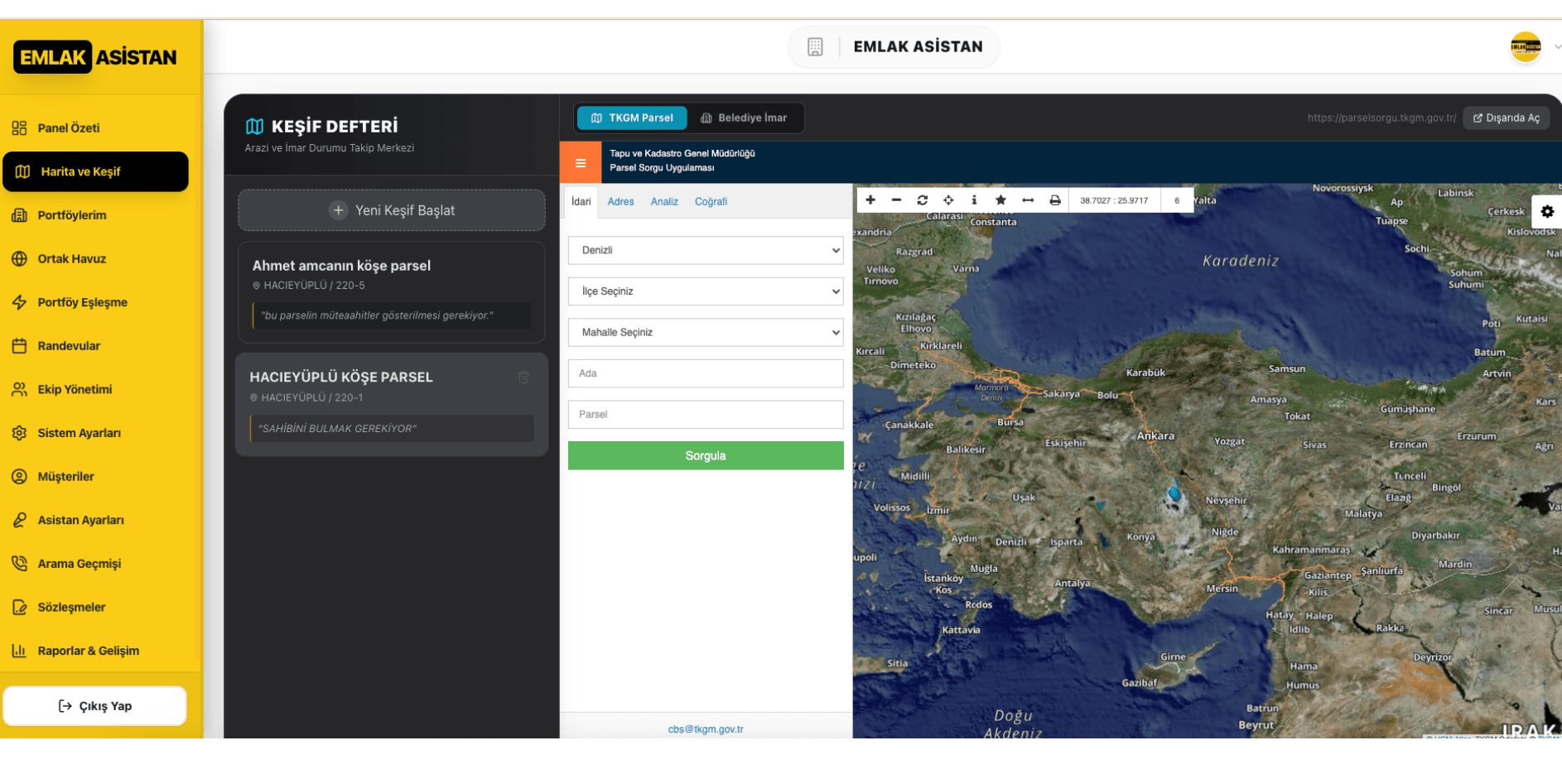
Task: Expand the İlçe Seçiniz dropdown
Action: pos(706,291)
